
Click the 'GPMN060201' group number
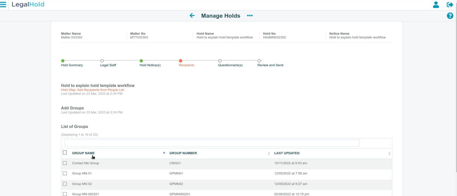click(x=180, y=194)
